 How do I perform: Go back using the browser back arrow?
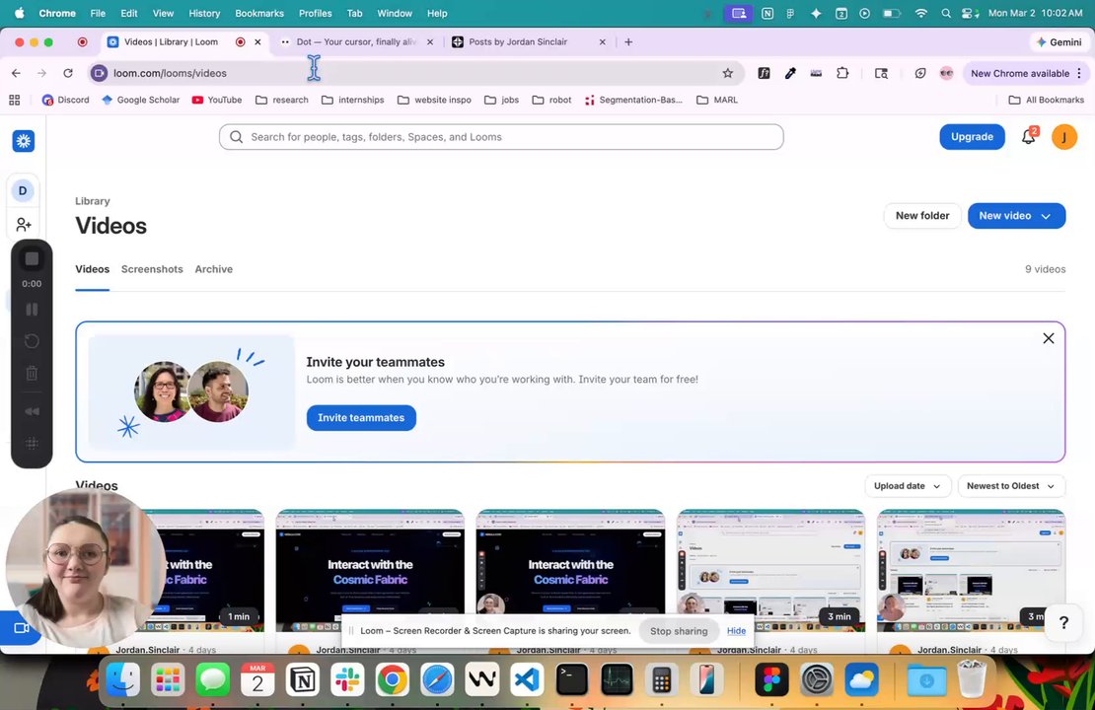[x=16, y=73]
